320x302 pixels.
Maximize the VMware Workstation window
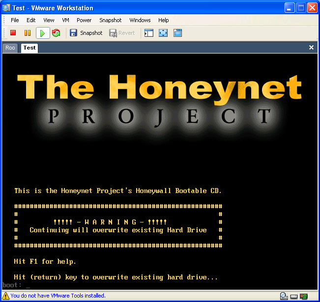point(301,8)
